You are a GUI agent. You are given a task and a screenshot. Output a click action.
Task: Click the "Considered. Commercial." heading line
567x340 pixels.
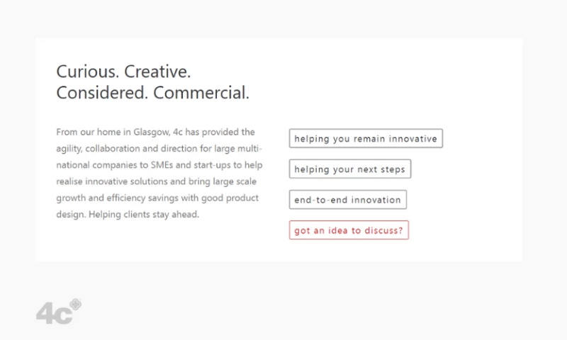pos(152,92)
